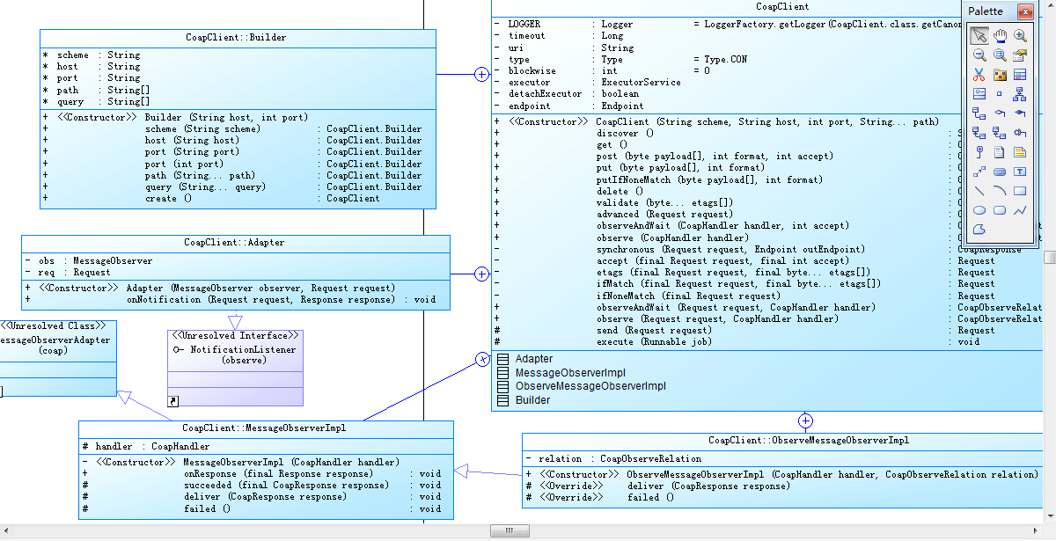Image resolution: width=1056 pixels, height=541 pixels.
Task: Click the CoapClient class title
Action: (x=782, y=7)
